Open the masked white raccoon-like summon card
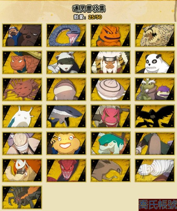 click(66, 62)
